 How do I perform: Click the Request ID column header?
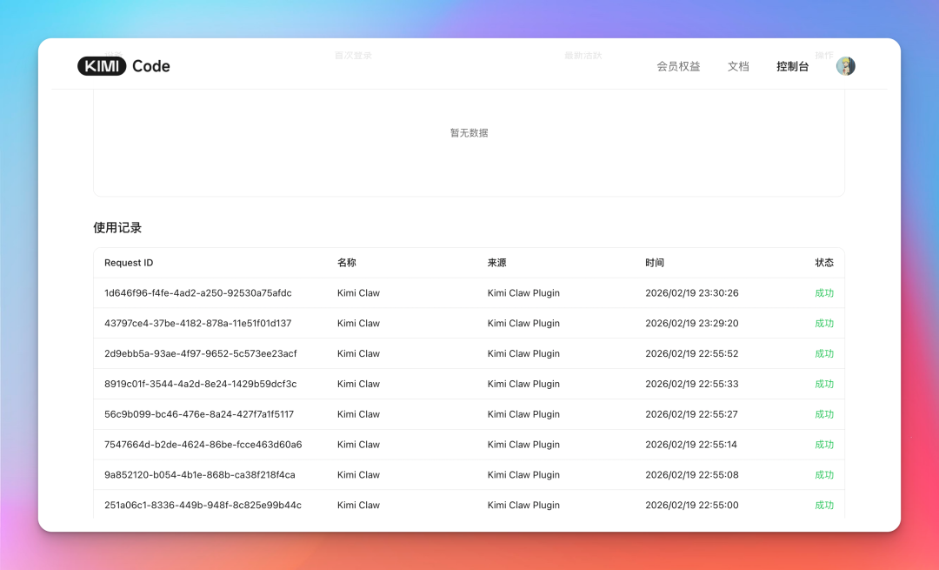point(129,263)
